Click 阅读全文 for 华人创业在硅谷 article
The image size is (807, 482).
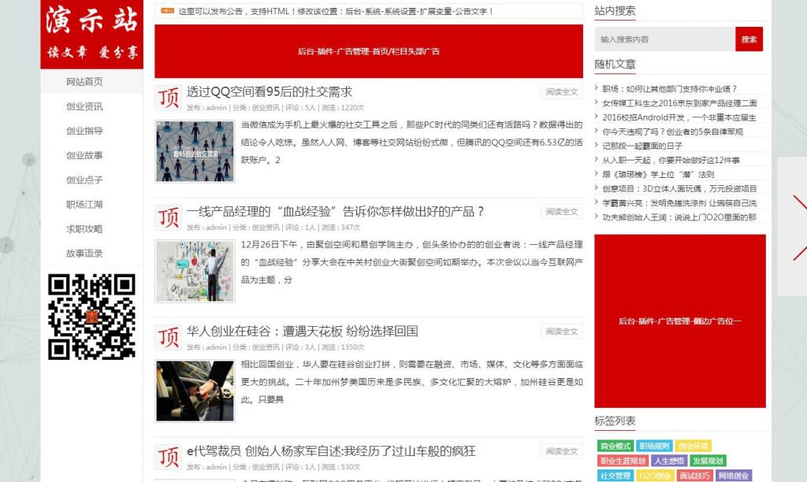tap(561, 332)
